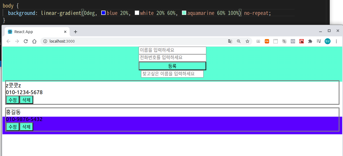This screenshot has height=156, width=343.
Task: Maximize the Chrome window
Action: (x=329, y=31)
